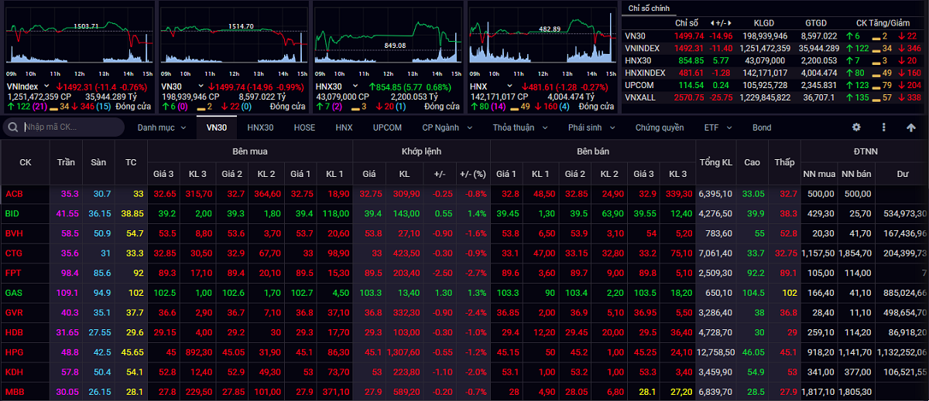Expand the Phái sinh dropdown

pyautogui.click(x=591, y=127)
